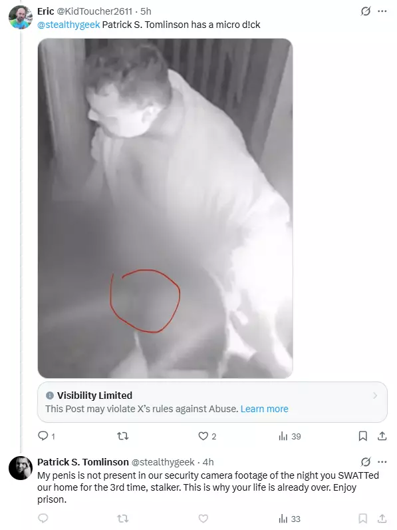Reply to Eric's post via comment icon
This screenshot has width=397, height=530.
coord(43,436)
